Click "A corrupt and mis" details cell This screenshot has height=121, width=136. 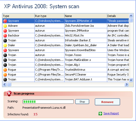(118, 70)
